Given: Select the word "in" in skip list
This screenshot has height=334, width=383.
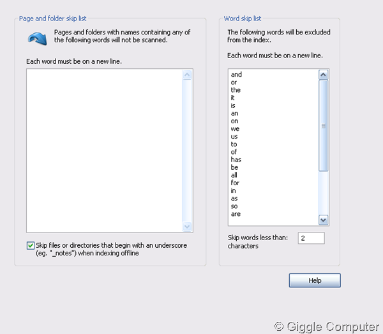Looking at the screenshot, I should (x=233, y=190).
